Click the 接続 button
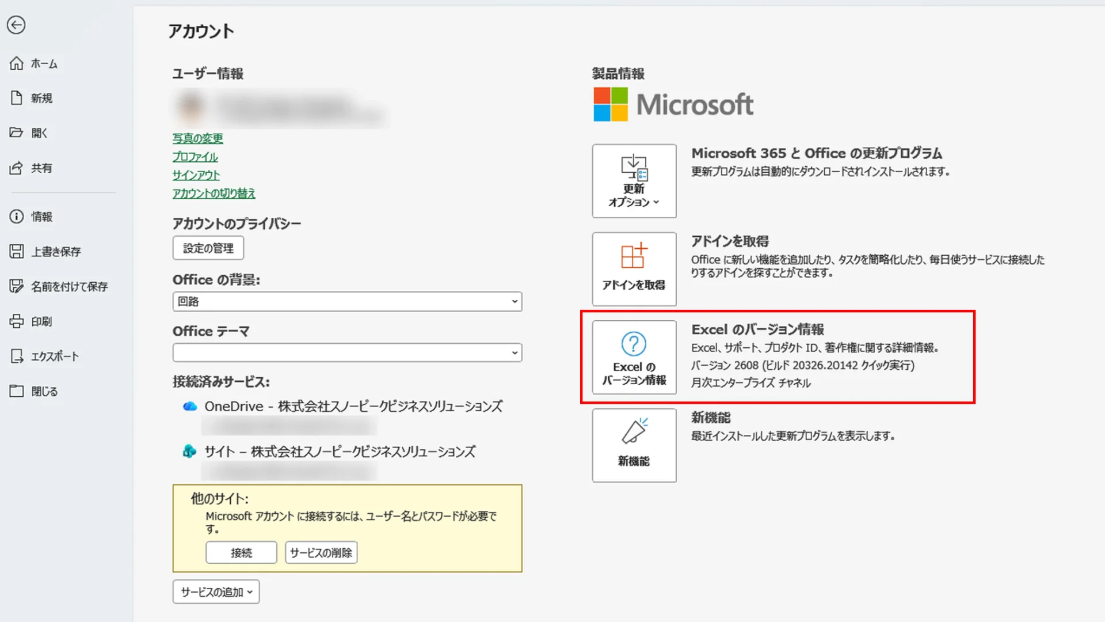The width and height of the screenshot is (1105, 622). 241,553
